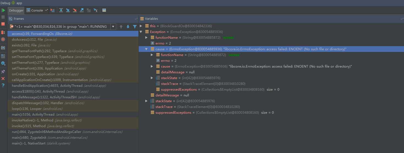Select frame callApplicationOnCreate():1009, Instrumentation
Viewport: 404px width, 153px height.
pyautogui.click(x=73, y=80)
